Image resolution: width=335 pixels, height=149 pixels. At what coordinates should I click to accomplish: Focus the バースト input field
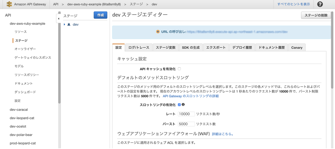coord(186,124)
